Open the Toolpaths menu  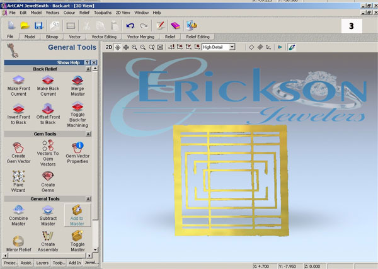click(x=103, y=13)
